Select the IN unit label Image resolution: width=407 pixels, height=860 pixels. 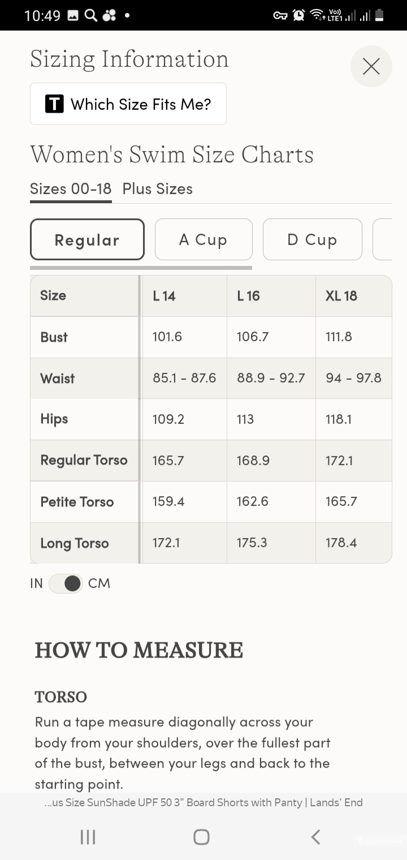[36, 583]
